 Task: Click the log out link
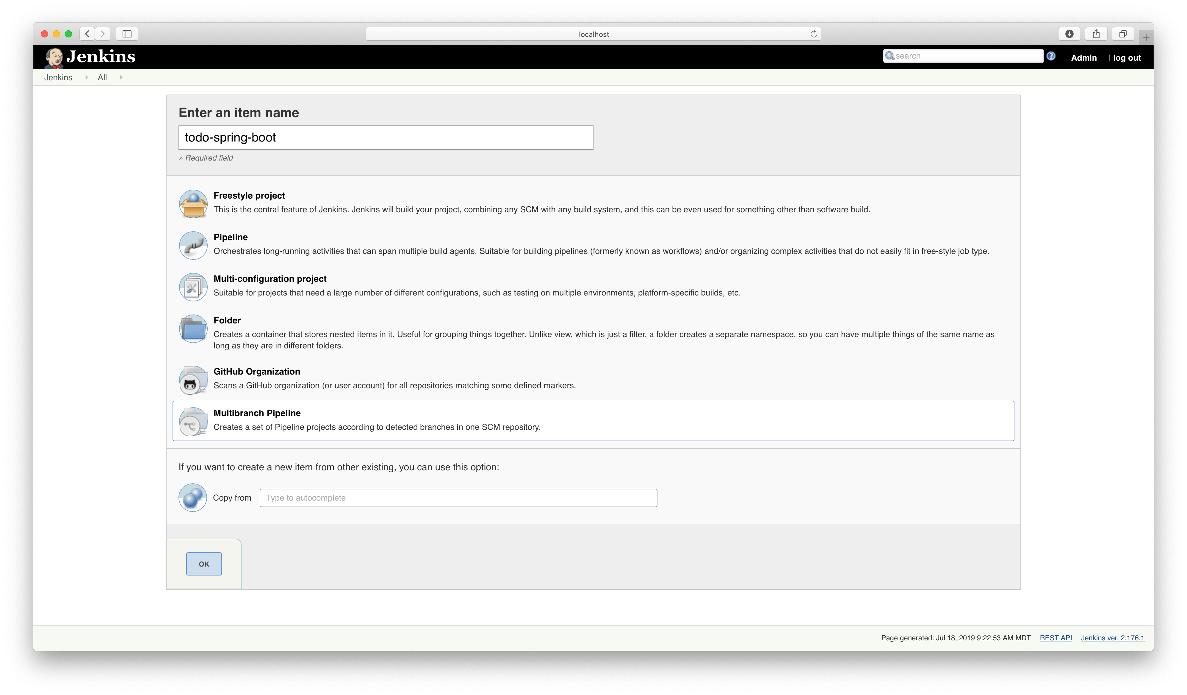(1127, 58)
